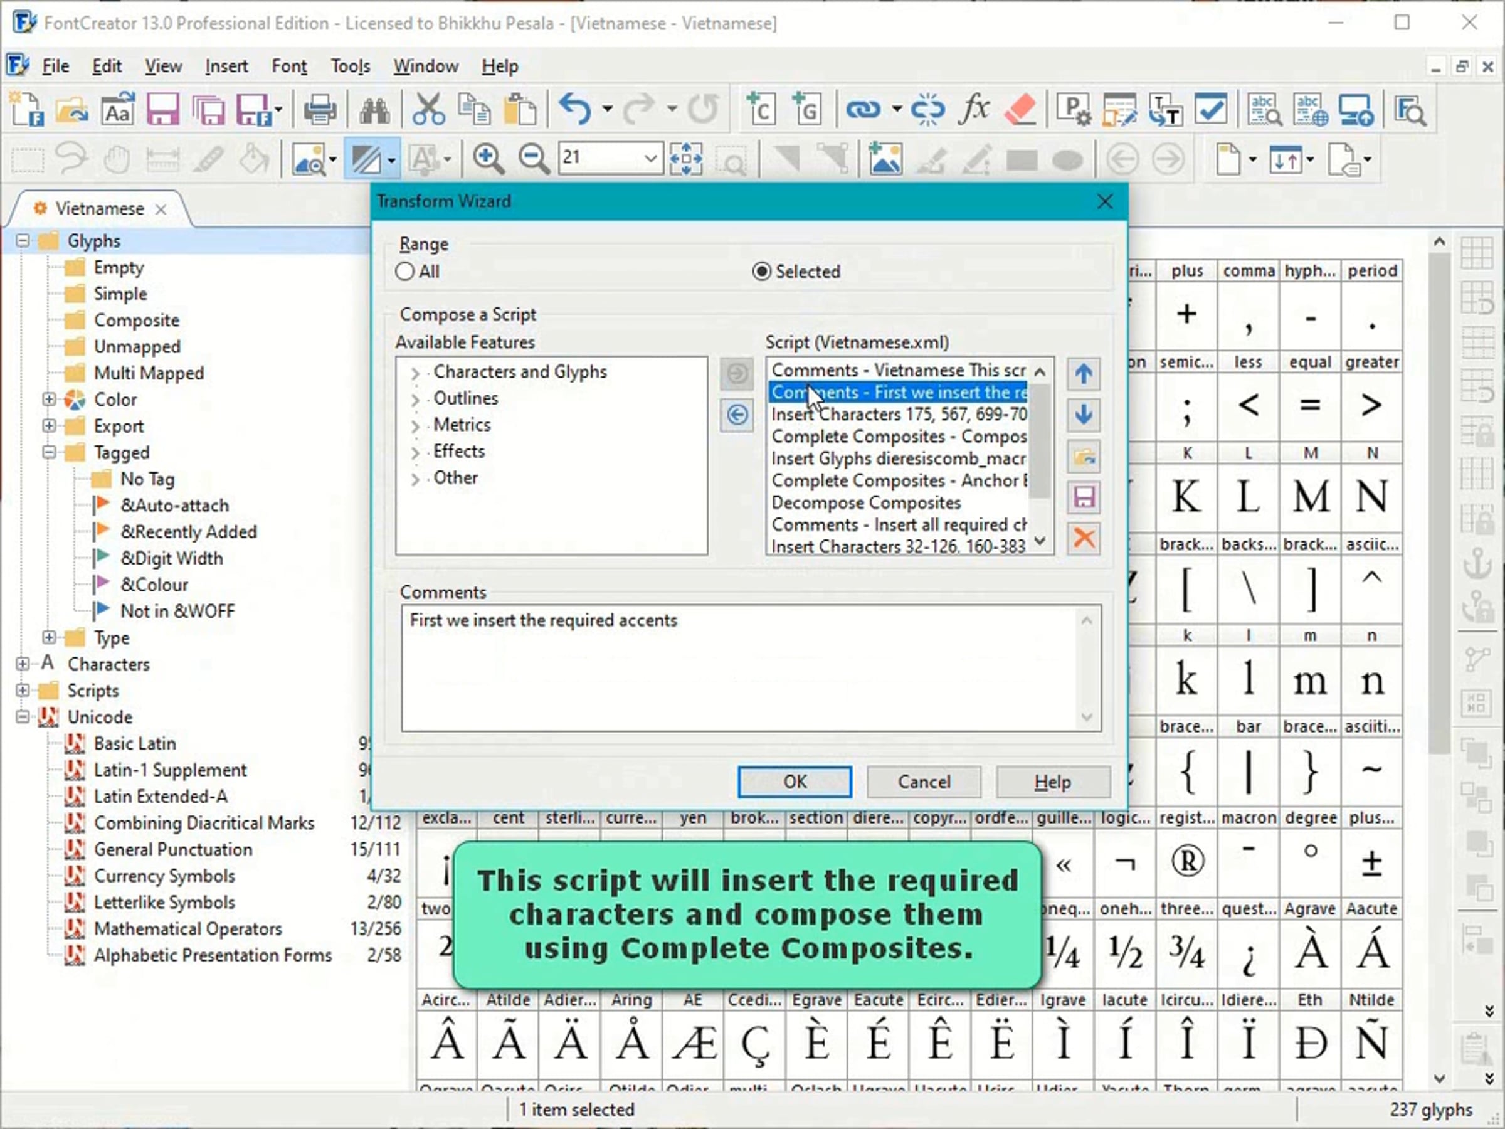The image size is (1505, 1129).
Task: Click the Cancel button in the wizard
Action: coord(923,782)
